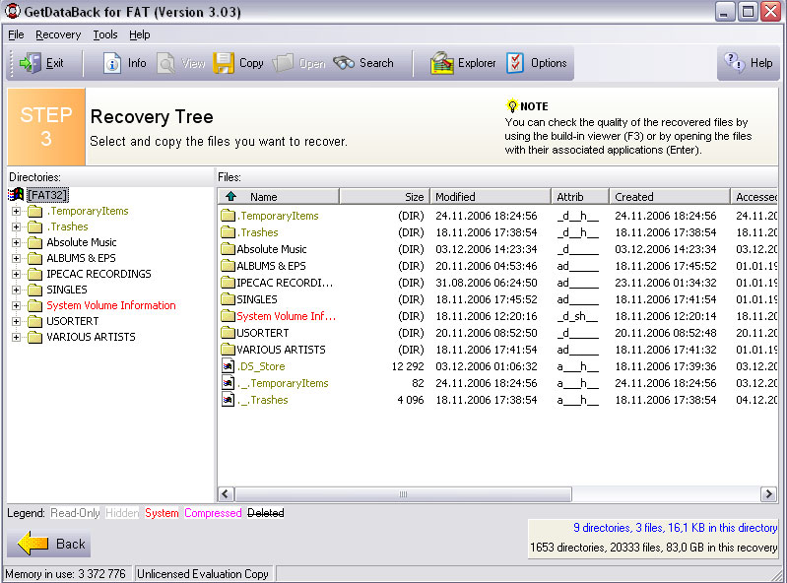Expand the .Trashes tree node

pos(16,227)
